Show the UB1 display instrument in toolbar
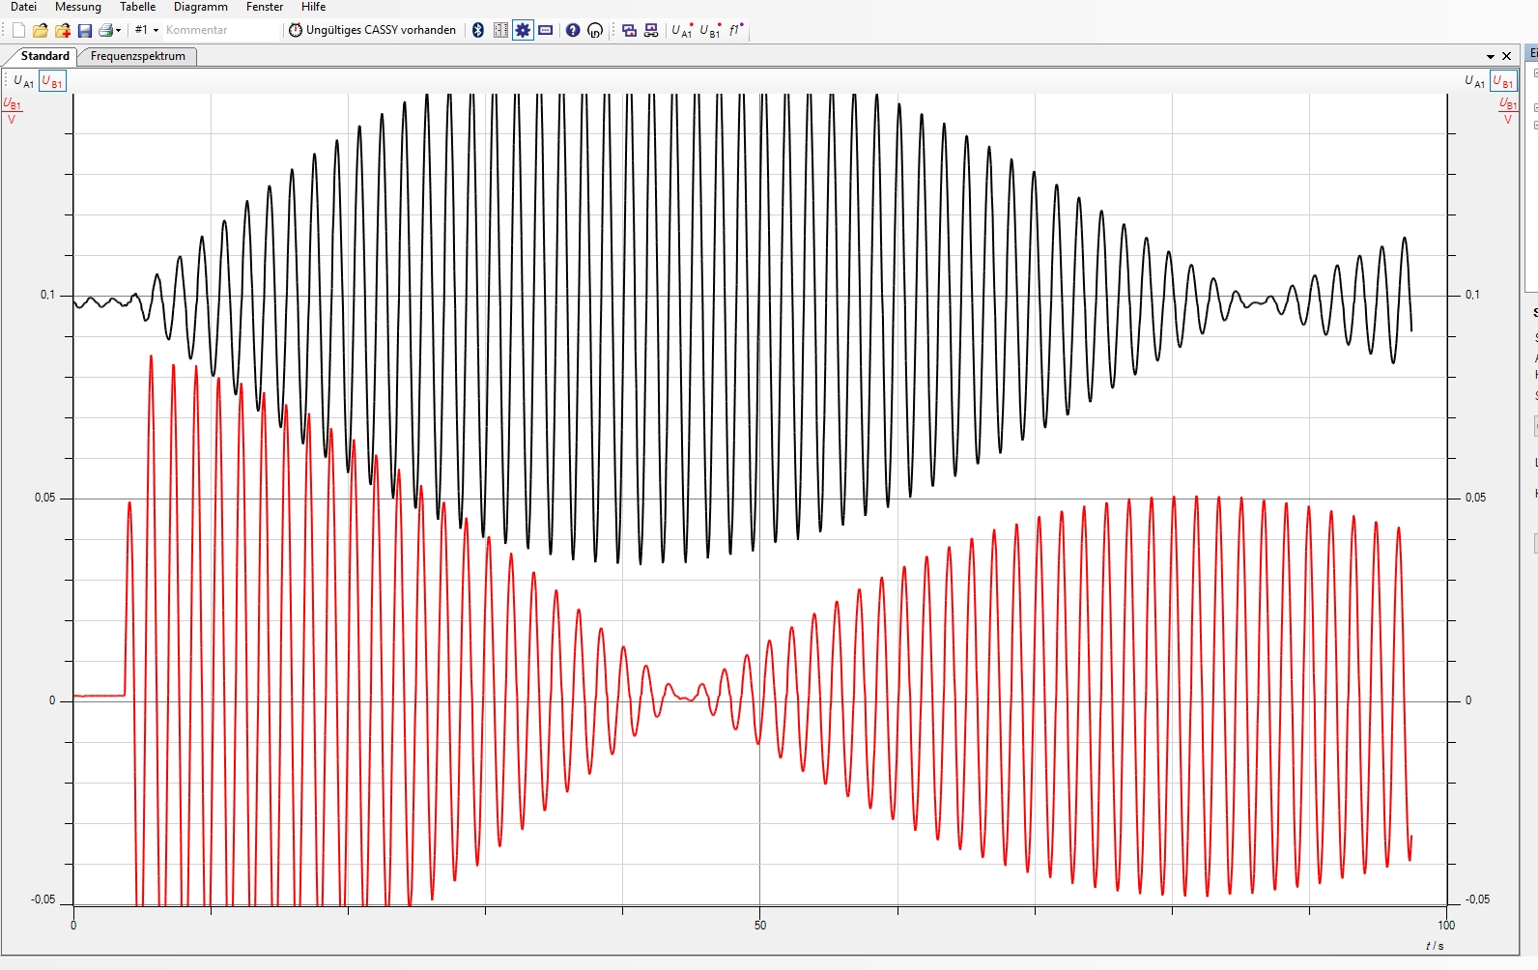1538x970 pixels. (710, 30)
